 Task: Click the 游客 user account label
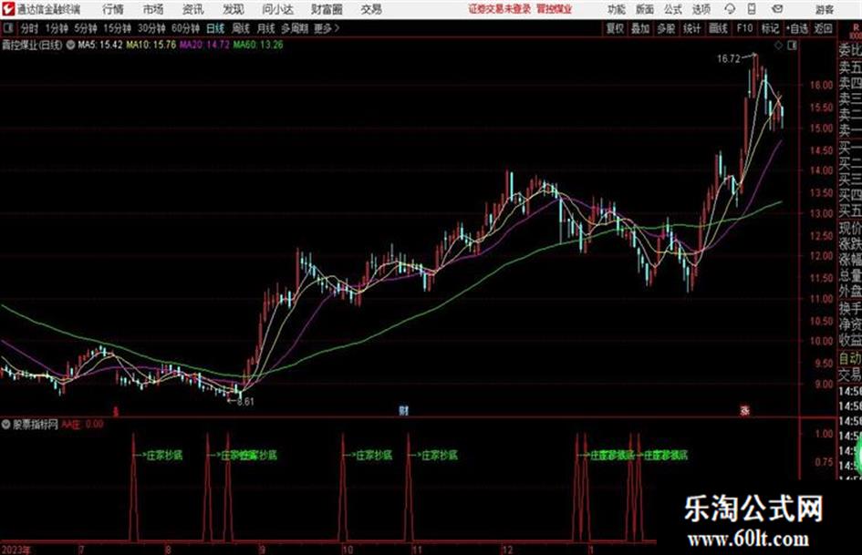pos(825,9)
